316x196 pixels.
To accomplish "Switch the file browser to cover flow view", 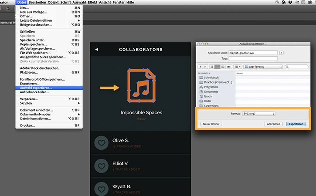I will pyautogui.click(x=228, y=67).
